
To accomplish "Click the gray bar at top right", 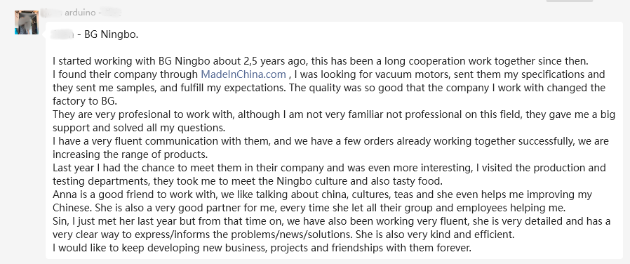I will (570, 1).
